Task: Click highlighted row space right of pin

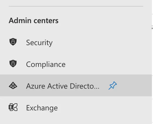Action: [x=135, y=85]
